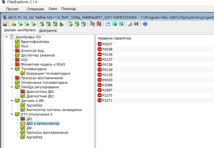
Task: Select Холостой Ход in calibration tree
Action: [32, 51]
